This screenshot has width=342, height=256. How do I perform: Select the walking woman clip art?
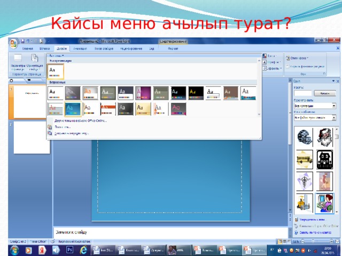[325, 181]
